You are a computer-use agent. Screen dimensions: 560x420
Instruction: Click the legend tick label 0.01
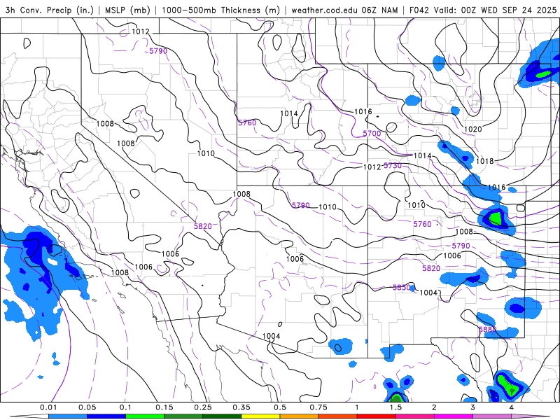point(48,407)
